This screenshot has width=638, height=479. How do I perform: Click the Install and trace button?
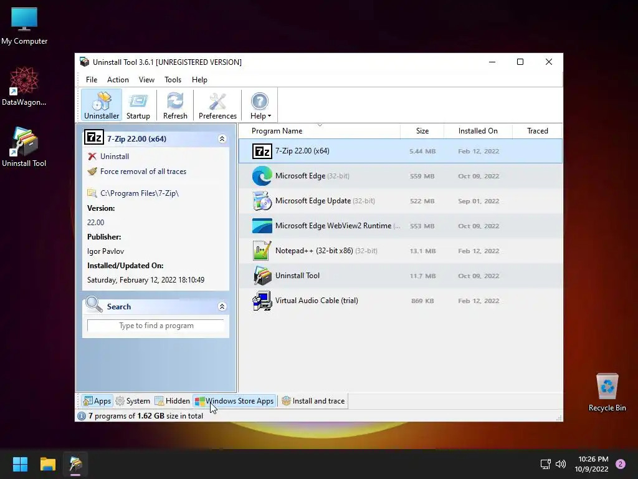click(x=313, y=401)
